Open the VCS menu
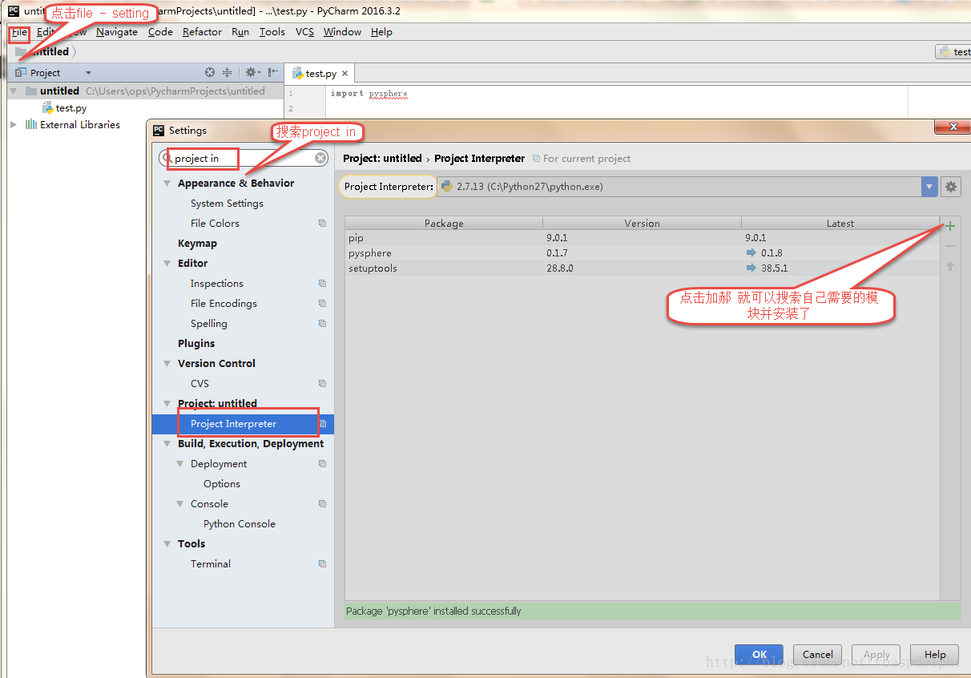971x678 pixels. [304, 32]
